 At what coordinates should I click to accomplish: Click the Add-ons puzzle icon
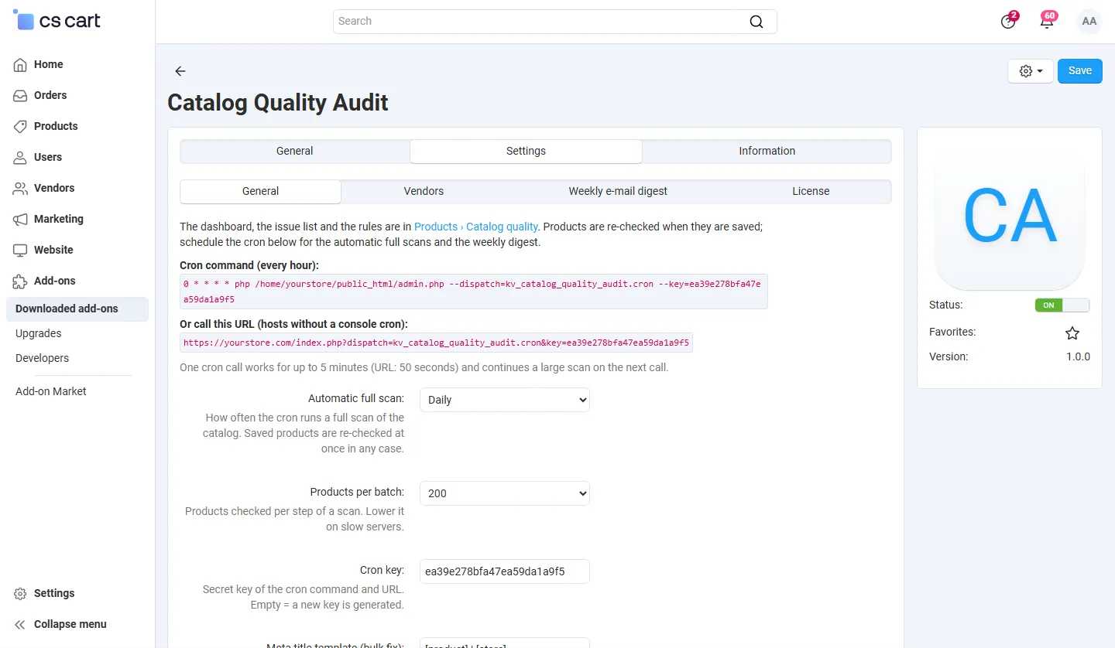(21, 281)
